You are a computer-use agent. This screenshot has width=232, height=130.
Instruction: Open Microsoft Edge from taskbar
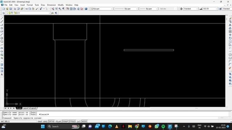110,126
